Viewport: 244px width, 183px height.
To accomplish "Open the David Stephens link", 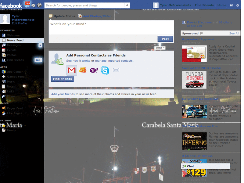I will click(199, 22).
